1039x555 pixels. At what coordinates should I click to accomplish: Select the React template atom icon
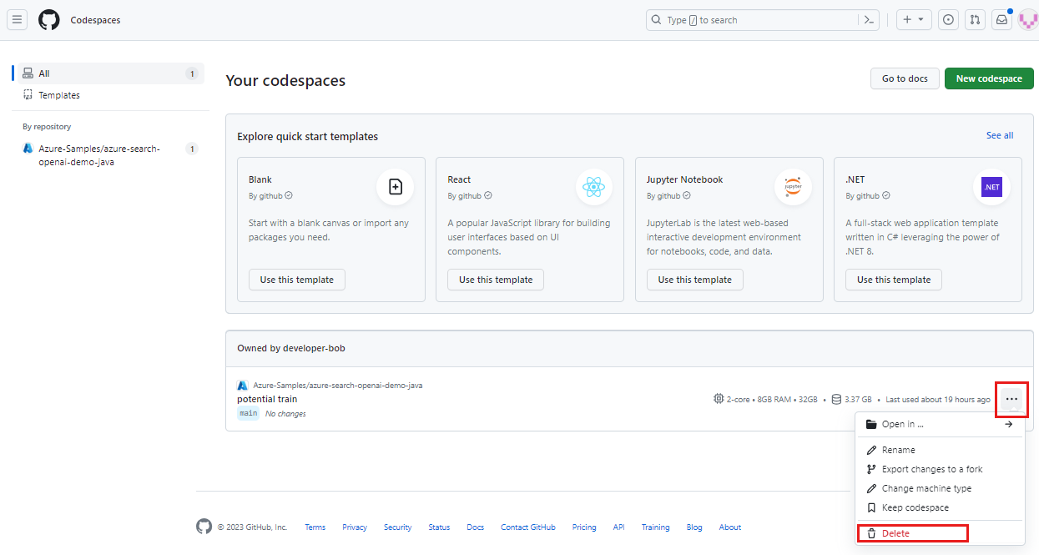point(594,187)
